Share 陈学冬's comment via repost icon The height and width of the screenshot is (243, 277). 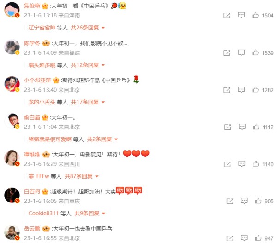tap(227, 53)
